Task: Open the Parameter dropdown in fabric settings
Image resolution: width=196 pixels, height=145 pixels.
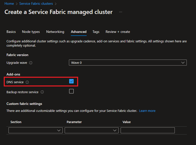Action: pyautogui.click(x=91, y=130)
